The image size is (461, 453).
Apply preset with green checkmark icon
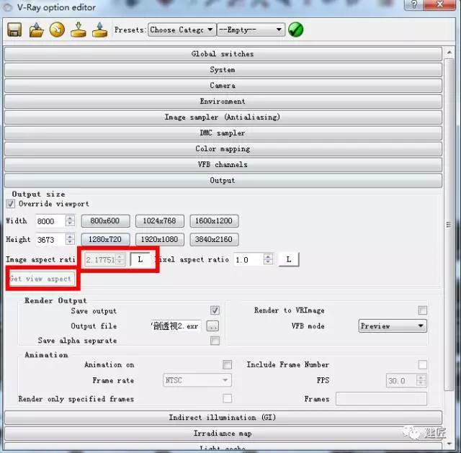[296, 30]
